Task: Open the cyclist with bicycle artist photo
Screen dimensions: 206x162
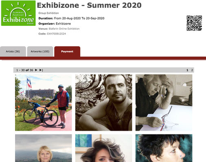Action: 44,102
